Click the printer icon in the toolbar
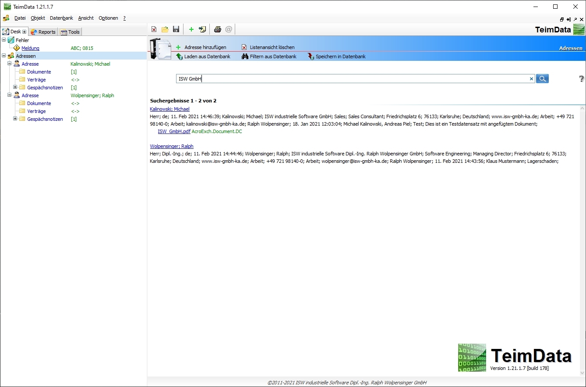Image resolution: width=586 pixels, height=387 pixels. 217,29
